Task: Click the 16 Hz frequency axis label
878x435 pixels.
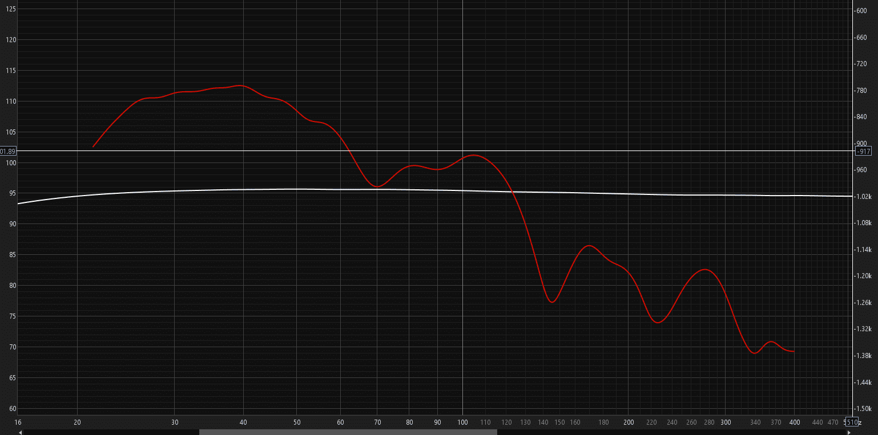Action: tap(18, 422)
